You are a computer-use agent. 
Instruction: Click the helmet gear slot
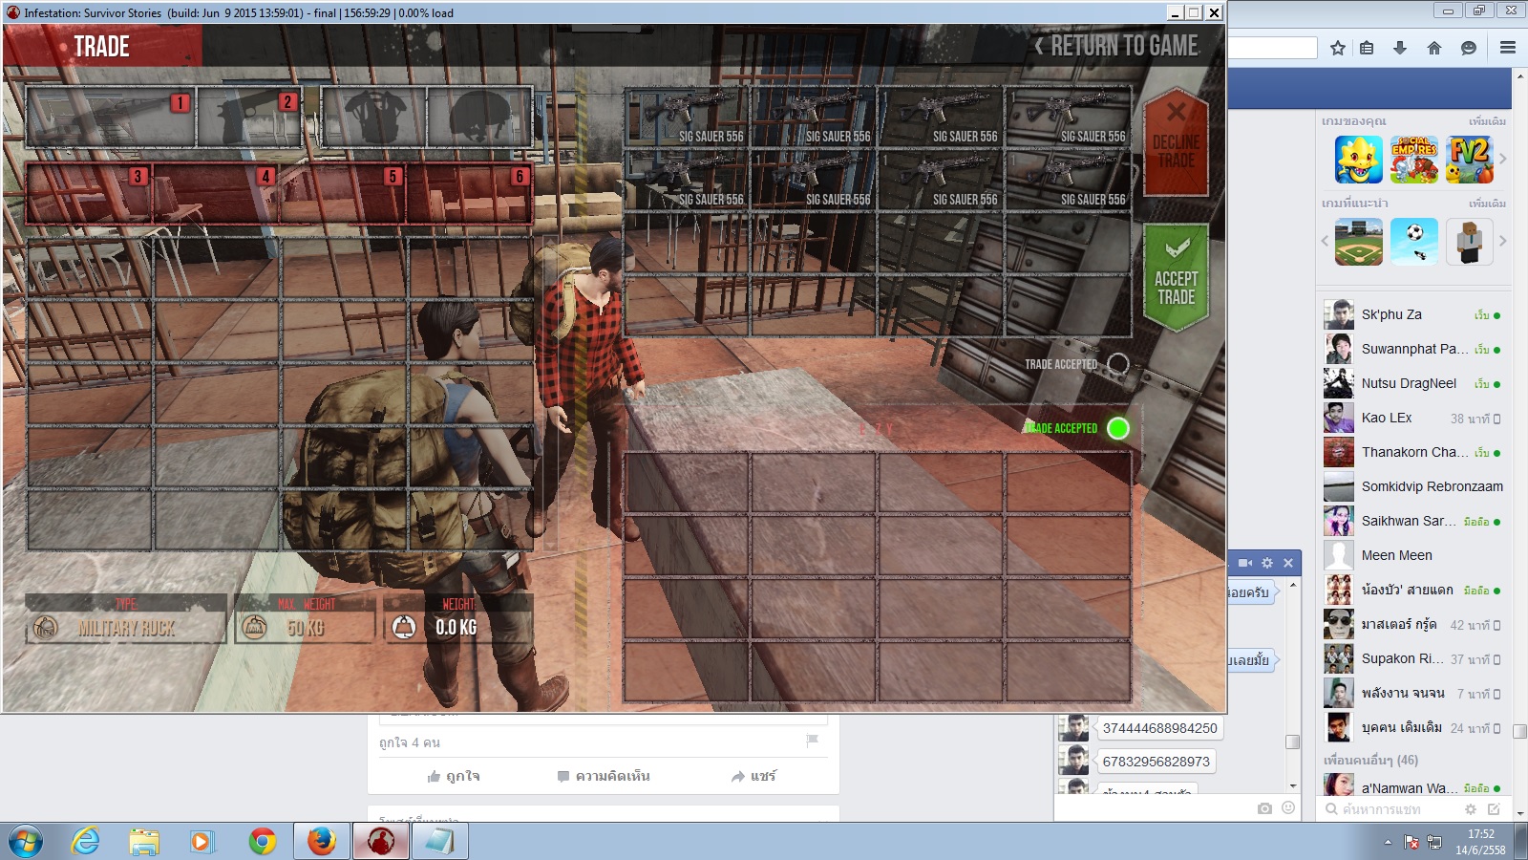[479, 118]
